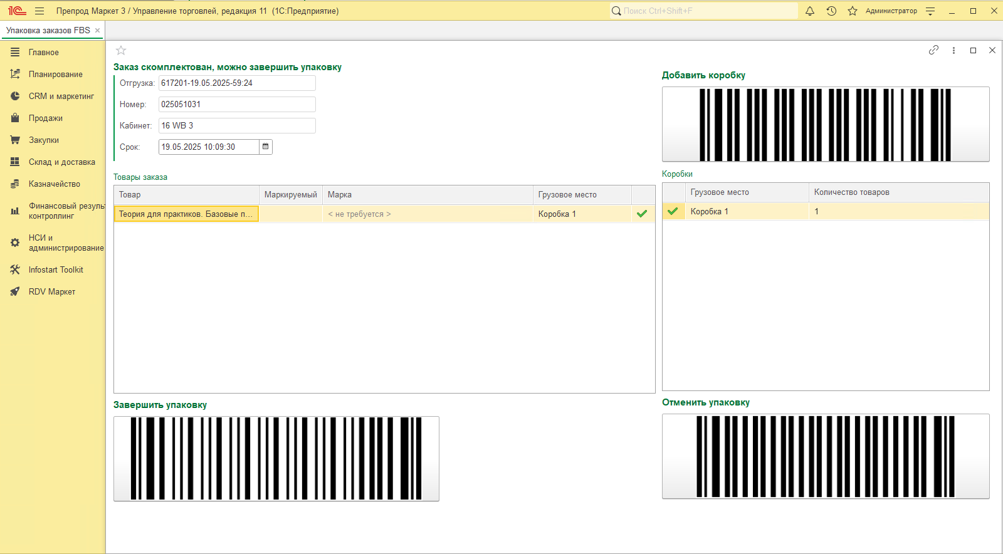Copy link to form icon

pyautogui.click(x=933, y=50)
